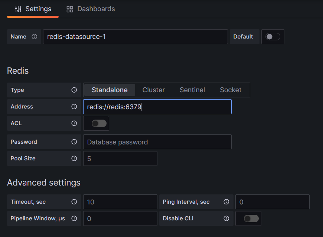Click the Timeout info icon
The image size is (323, 237).
click(74, 202)
